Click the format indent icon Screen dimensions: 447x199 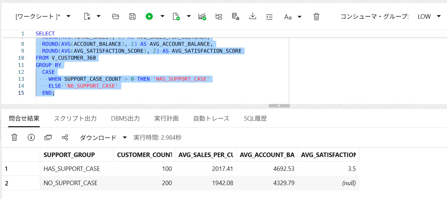[x=269, y=16]
